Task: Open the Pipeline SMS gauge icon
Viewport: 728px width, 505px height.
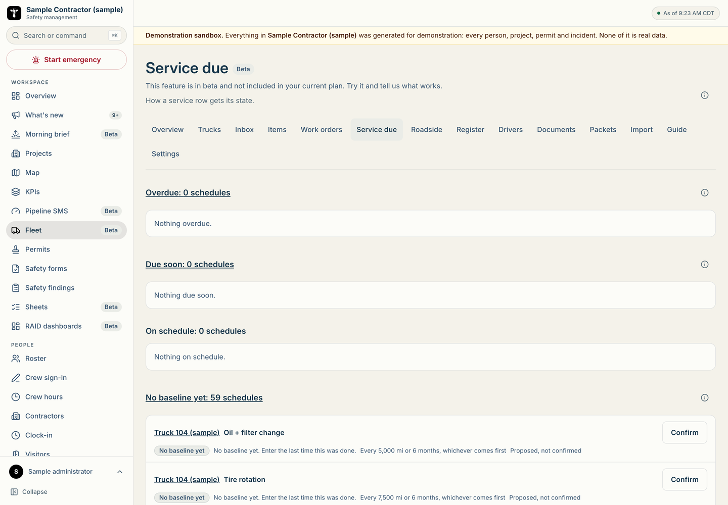Action: pyautogui.click(x=16, y=211)
